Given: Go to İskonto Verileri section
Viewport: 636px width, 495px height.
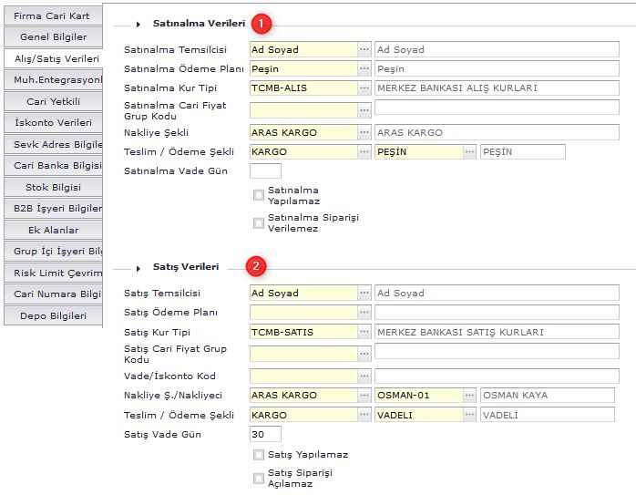Looking at the screenshot, I should point(52,122).
